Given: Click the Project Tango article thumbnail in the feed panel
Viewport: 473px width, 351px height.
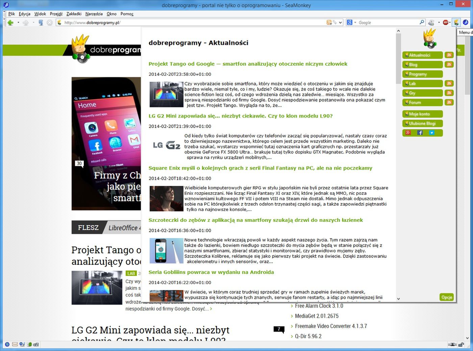Looking at the screenshot, I should pos(167,94).
